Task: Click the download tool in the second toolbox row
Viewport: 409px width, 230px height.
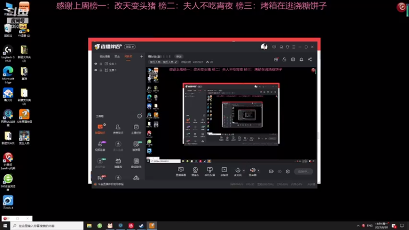Action: click(118, 146)
